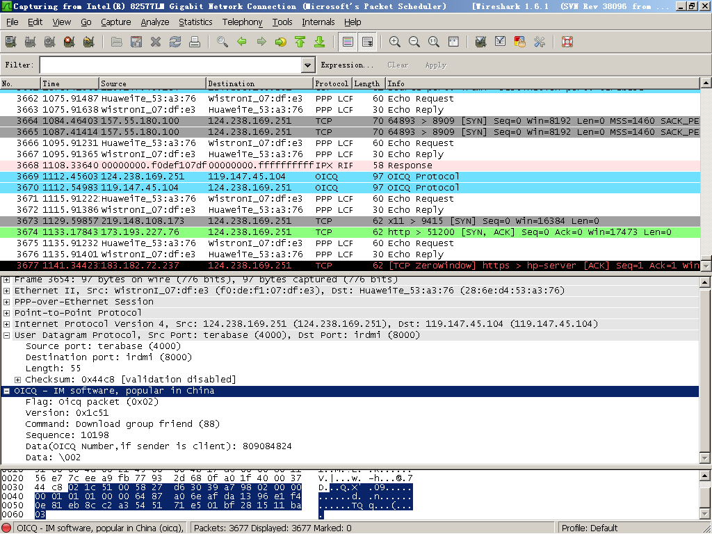Viewport: 712px width, 534px height.
Task: Open help lifebuoy icon
Action: [x=567, y=42]
